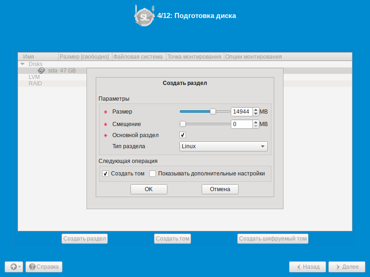The width and height of the screenshot is (370, 277).
Task: Open the Тип раздела Linux dropdown
Action: point(223,146)
